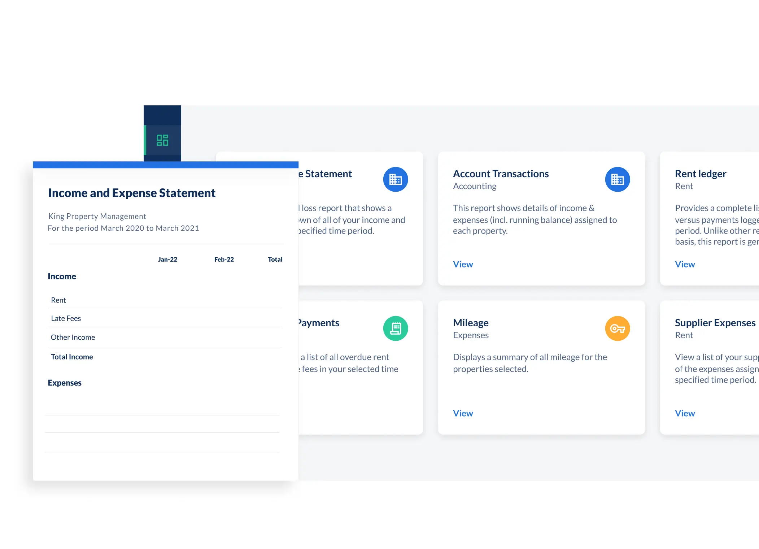
Task: Select the Rent ledger card title
Action: (700, 174)
